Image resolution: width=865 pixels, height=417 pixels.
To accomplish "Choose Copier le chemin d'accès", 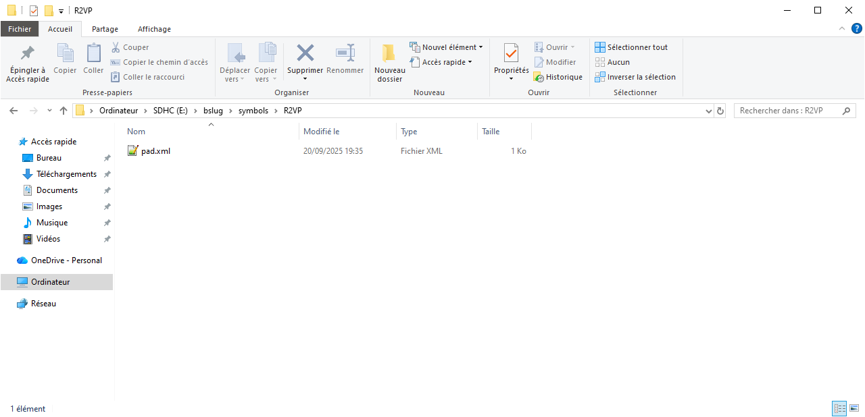I will [159, 62].
